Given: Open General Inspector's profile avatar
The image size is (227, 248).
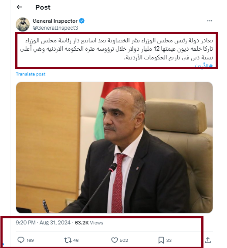Looking at the screenshot, I should [x=23, y=24].
